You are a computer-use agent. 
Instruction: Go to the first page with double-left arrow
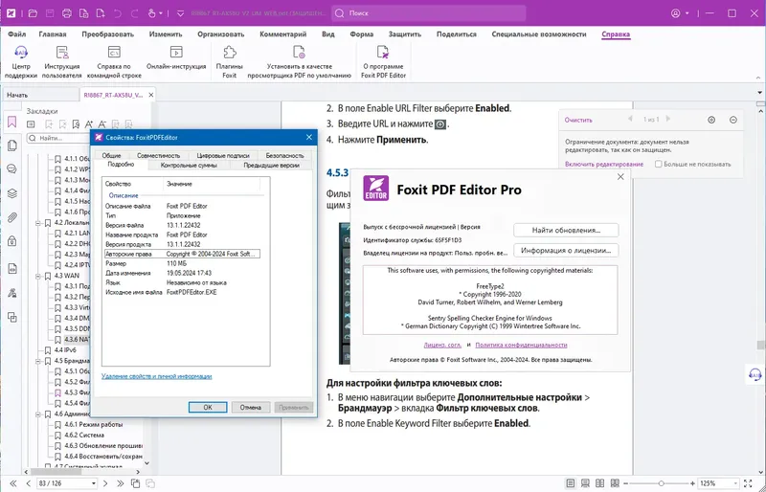pyautogui.click(x=13, y=483)
